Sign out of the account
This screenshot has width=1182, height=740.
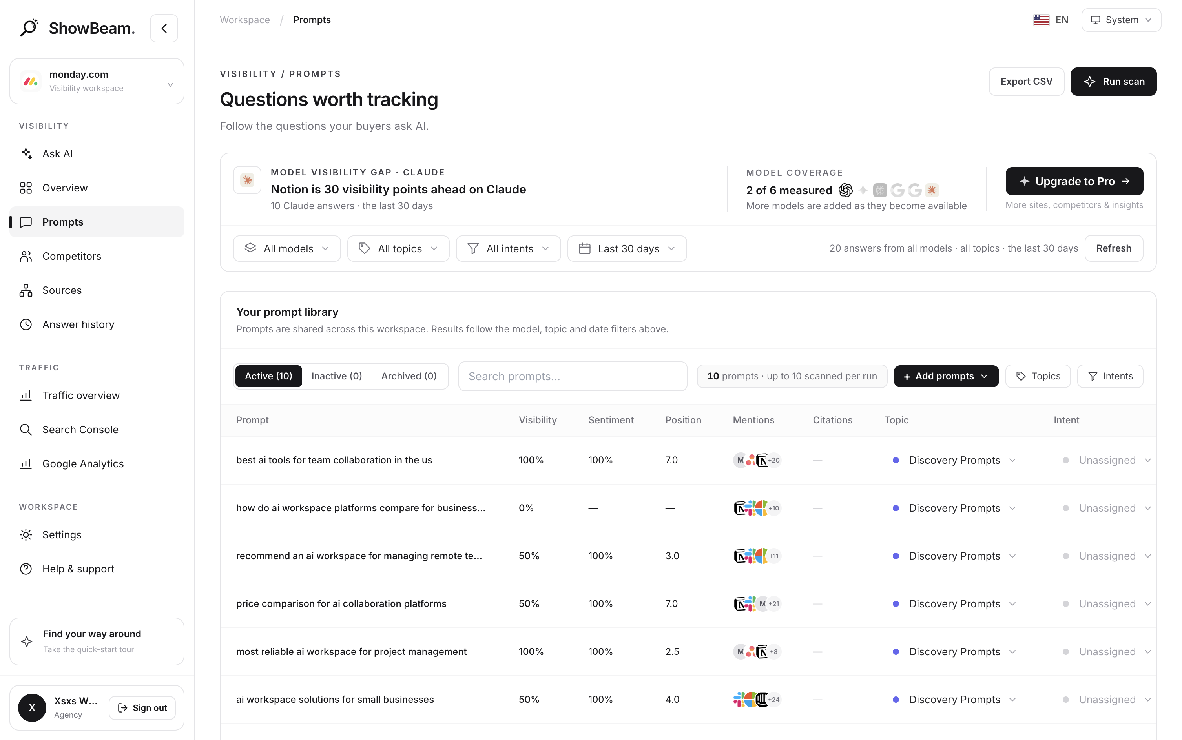[142, 708]
